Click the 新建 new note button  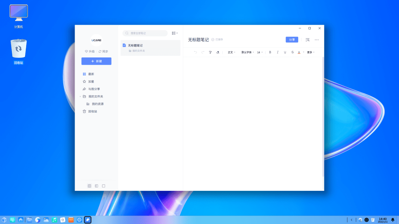[96, 61]
